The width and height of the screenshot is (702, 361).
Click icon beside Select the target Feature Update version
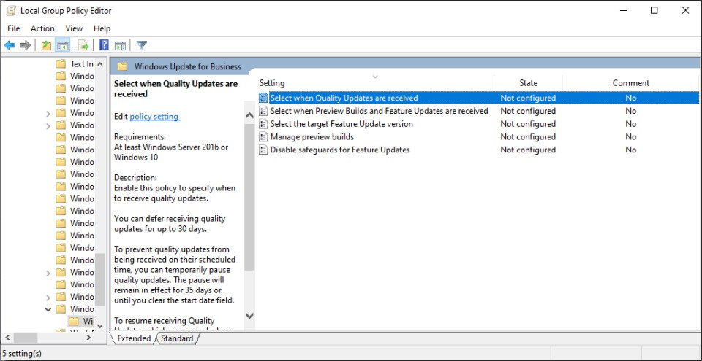pyautogui.click(x=264, y=124)
